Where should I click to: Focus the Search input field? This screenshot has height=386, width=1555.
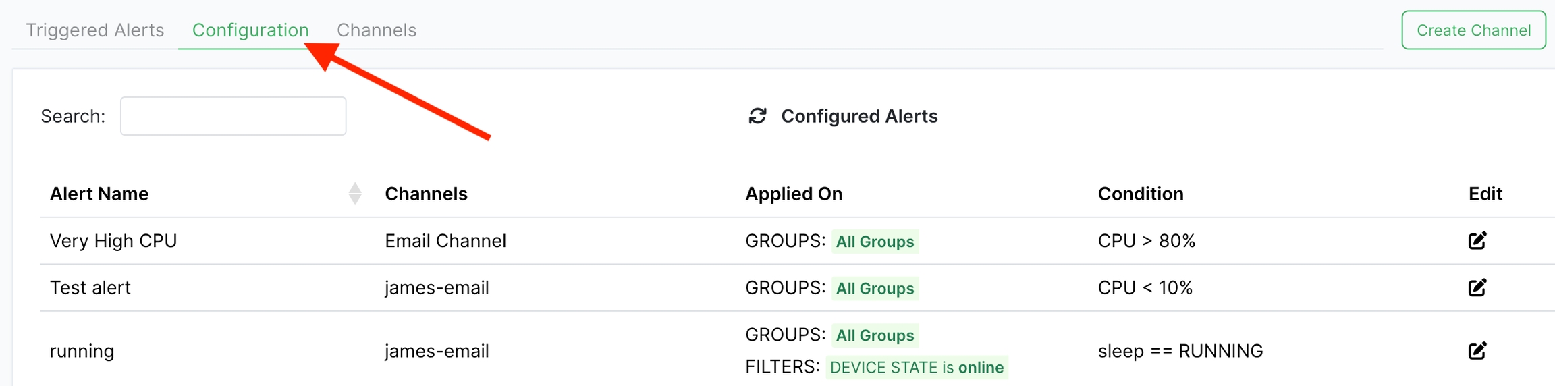point(233,116)
